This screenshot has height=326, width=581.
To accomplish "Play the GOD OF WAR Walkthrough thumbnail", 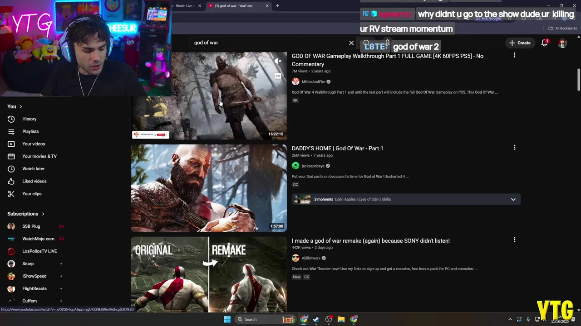I will 209,96.
